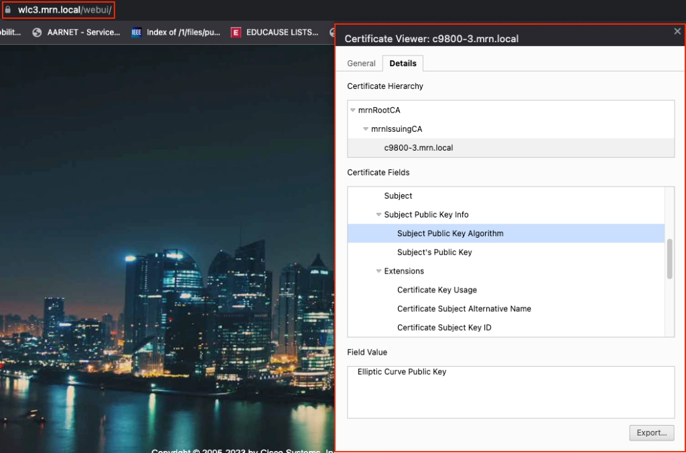
Task: Click the padlock icon in address bar
Action: [9, 10]
